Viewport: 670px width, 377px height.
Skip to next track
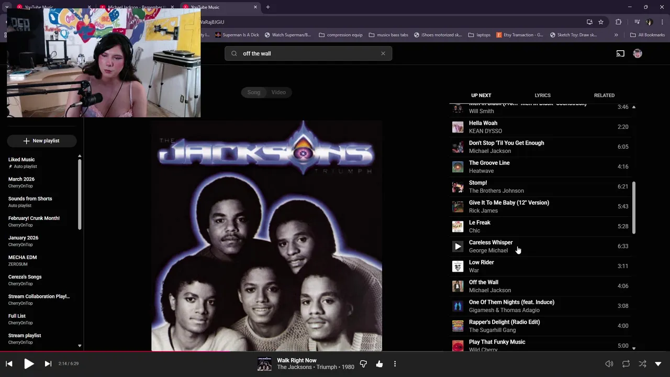coord(48,363)
